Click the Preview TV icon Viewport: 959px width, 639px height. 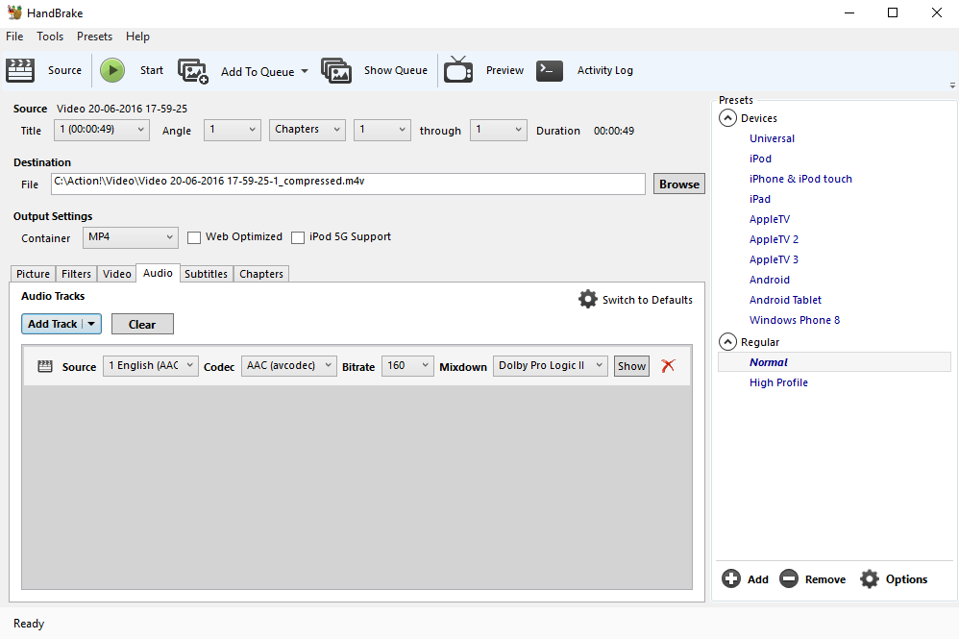click(458, 70)
